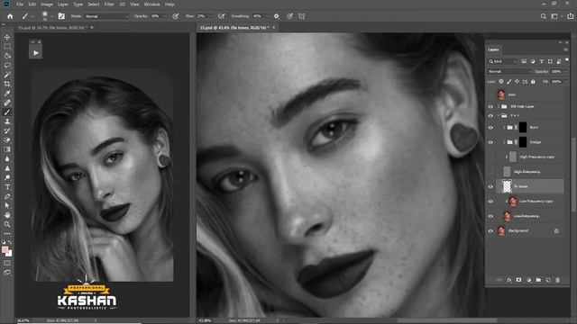Open brush Opacity slider dropdown arrow
The width and height of the screenshot is (577, 324).
coord(165,16)
